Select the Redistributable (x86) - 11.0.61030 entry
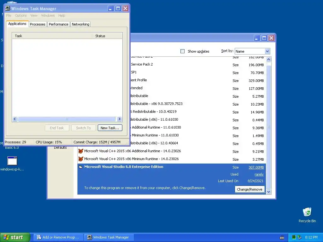The image size is (323, 242). click(x=198, y=119)
